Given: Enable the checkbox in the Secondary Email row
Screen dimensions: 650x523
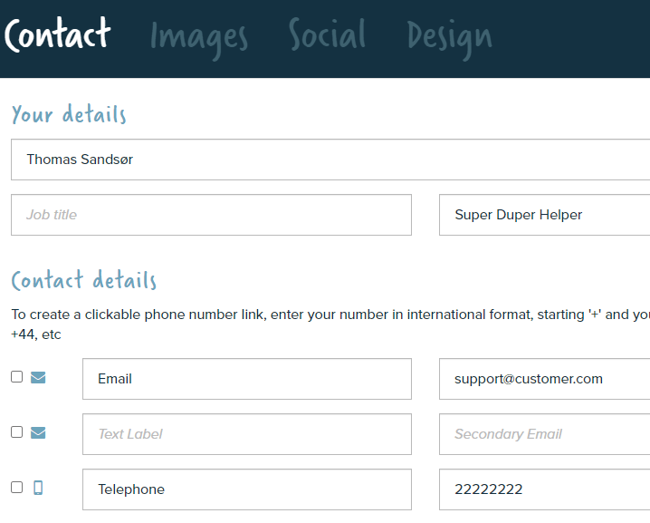Looking at the screenshot, I should click(x=17, y=431).
